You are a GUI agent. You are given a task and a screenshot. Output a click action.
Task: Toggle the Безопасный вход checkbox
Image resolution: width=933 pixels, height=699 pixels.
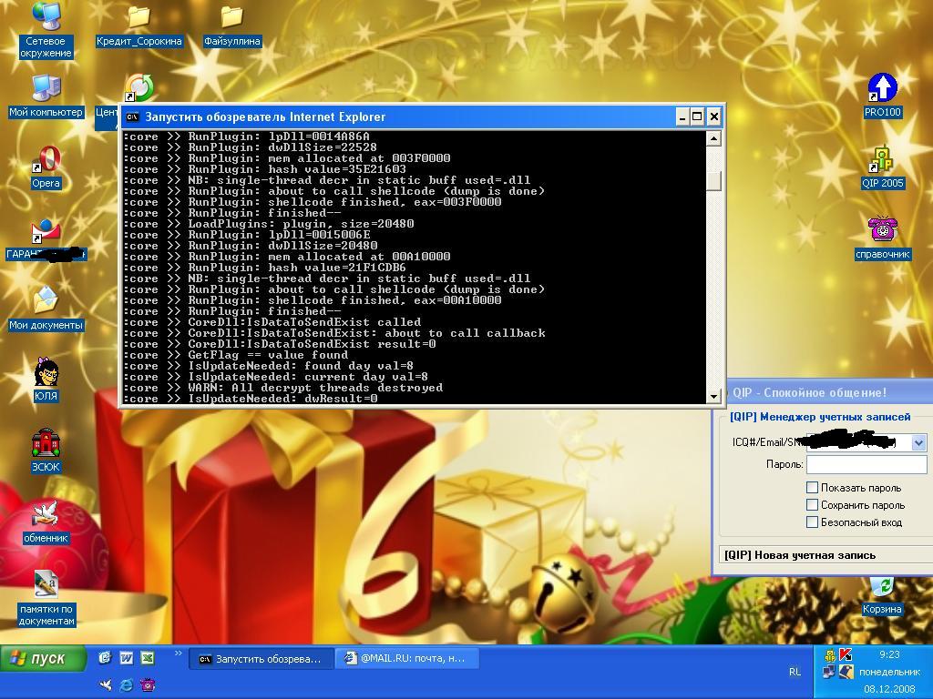(x=812, y=522)
